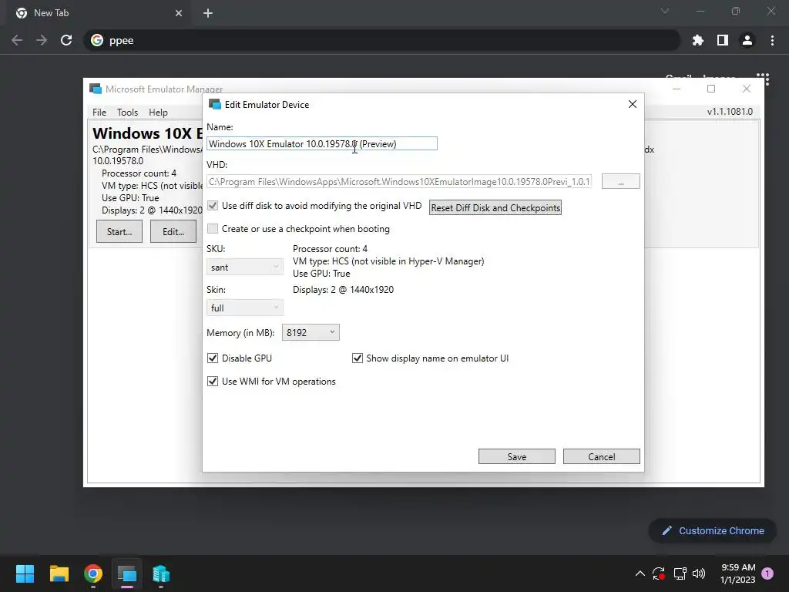Image resolution: width=789 pixels, height=592 pixels.
Task: Open the Skin dropdown
Action: (x=244, y=308)
